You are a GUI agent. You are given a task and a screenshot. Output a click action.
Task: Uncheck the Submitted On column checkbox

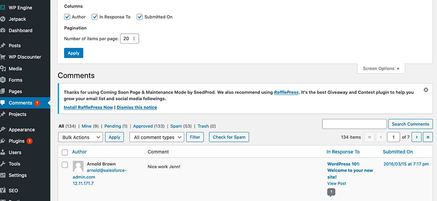(140, 17)
